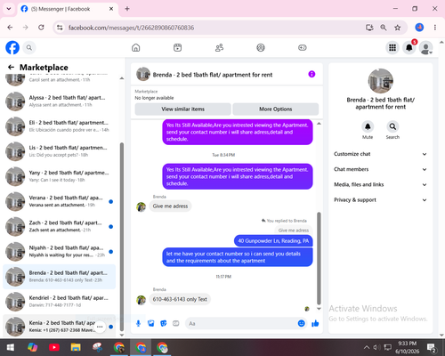Open Kendriel conversation in list
Image resolution: width=445 pixels, height=356 pixels.
60,302
